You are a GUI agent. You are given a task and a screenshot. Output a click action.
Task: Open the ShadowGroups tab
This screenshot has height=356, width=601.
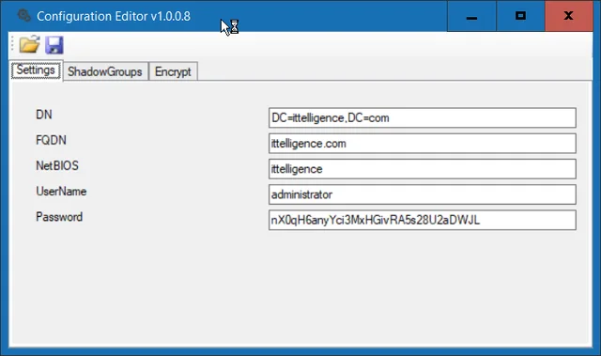click(105, 71)
